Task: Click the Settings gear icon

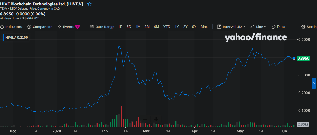Action: coord(303,27)
